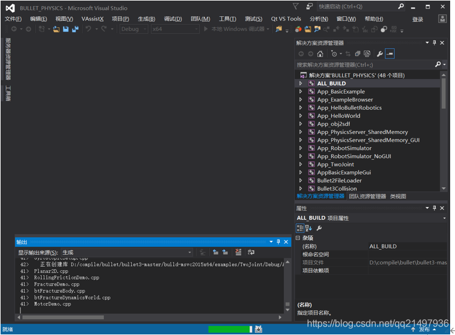Toggle categorized view in Properties panel
This screenshot has width=455, height=335.
[x=300, y=228]
